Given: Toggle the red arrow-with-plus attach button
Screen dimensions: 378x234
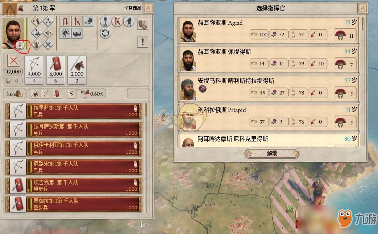Looking at the screenshot, I should pyautogui.click(x=117, y=21).
